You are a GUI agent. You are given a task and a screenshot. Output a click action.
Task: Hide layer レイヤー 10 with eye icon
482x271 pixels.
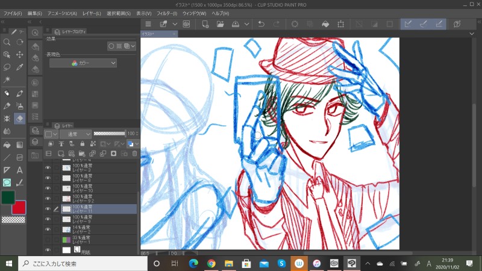[48, 188]
